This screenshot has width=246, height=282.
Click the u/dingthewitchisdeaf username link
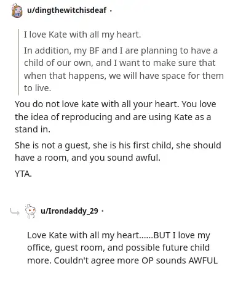click(x=67, y=10)
